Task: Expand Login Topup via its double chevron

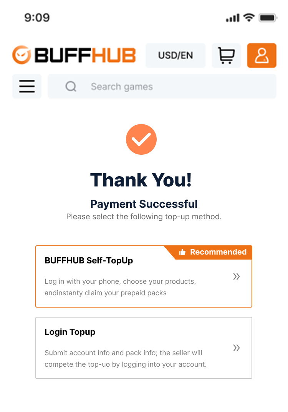Action: click(237, 348)
